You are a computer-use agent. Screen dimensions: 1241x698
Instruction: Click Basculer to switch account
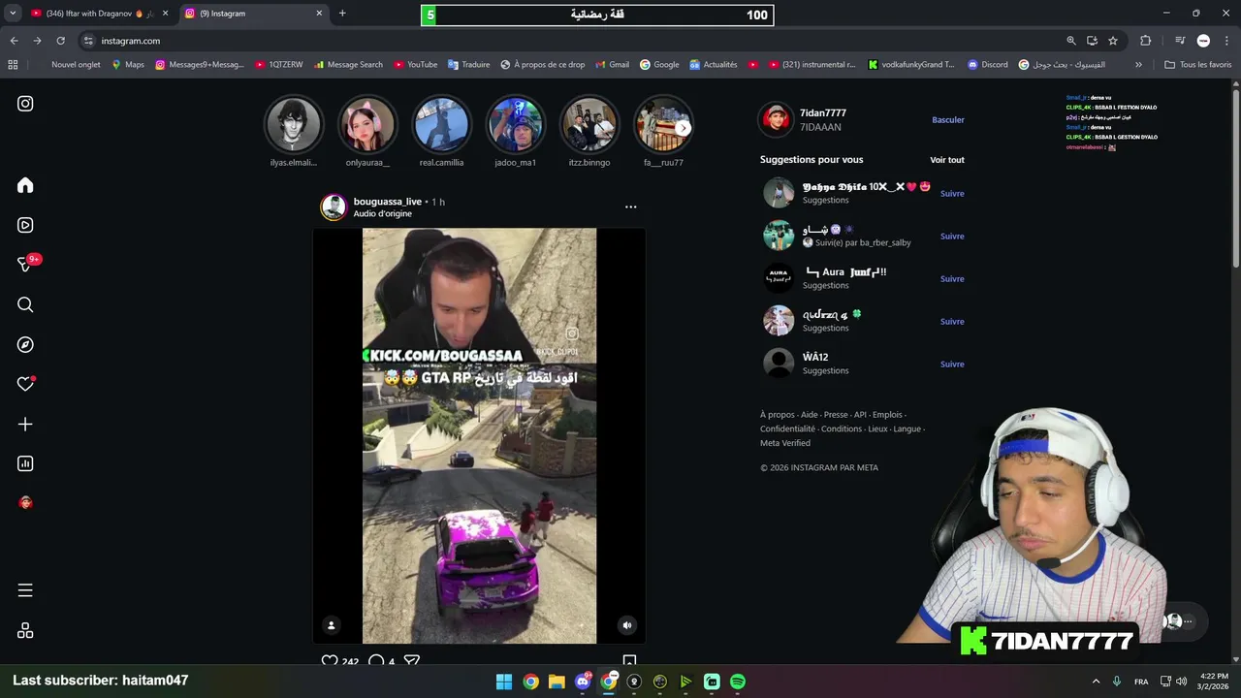(948, 120)
